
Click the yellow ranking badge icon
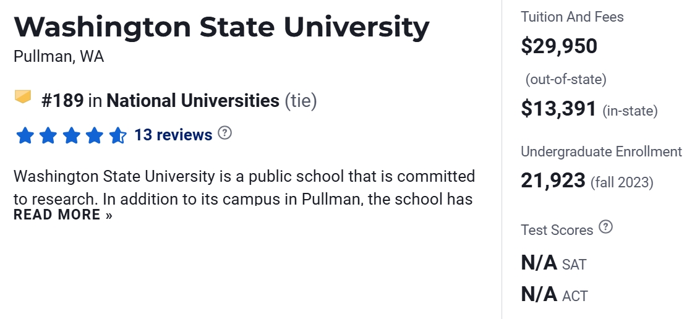point(23,98)
